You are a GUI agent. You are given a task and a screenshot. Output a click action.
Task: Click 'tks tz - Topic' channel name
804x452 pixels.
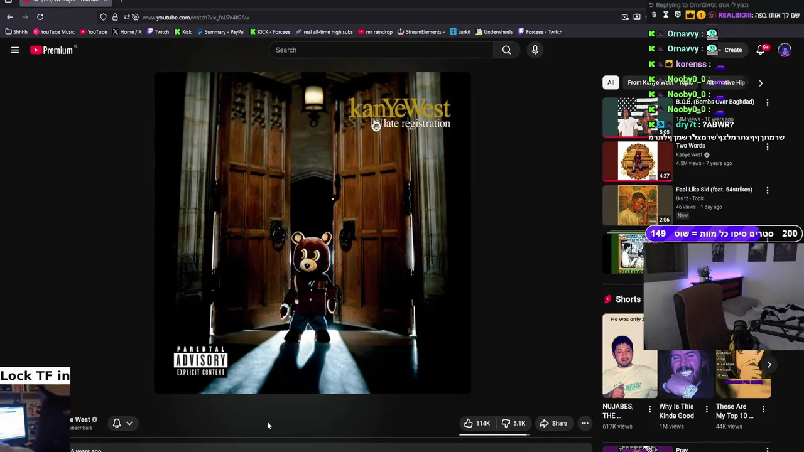(690, 198)
